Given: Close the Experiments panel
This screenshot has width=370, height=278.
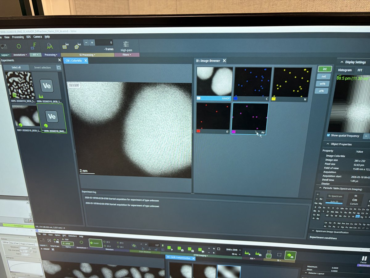Looking at the screenshot, I should pos(59,60).
